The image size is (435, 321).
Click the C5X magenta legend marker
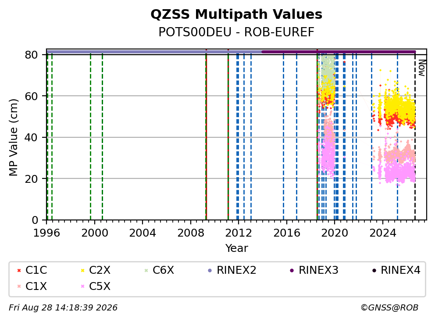point(82,286)
